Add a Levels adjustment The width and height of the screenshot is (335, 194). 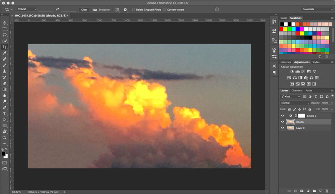[x=297, y=71]
